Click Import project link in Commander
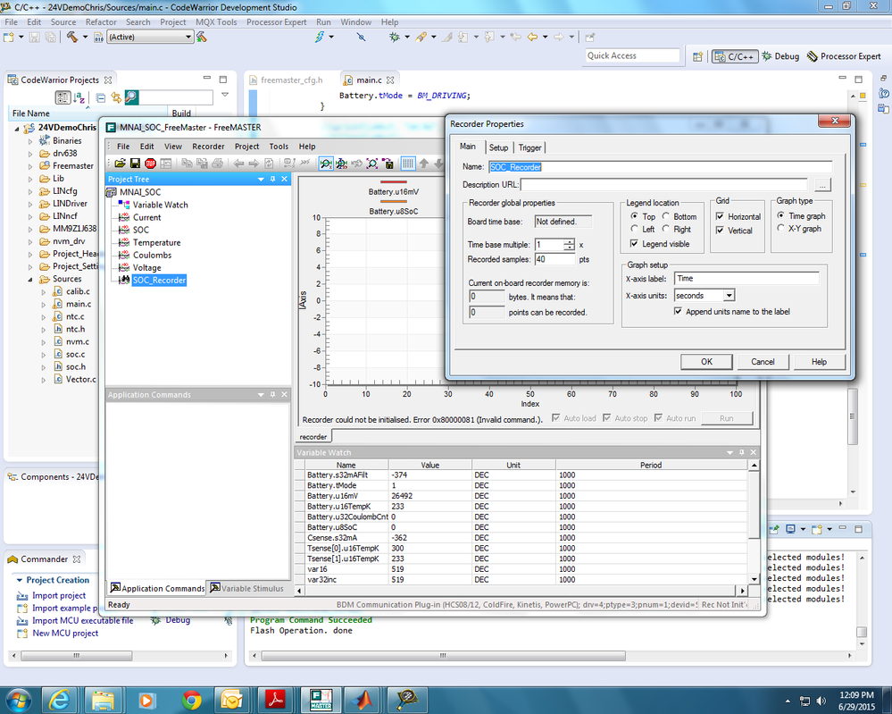 point(59,595)
